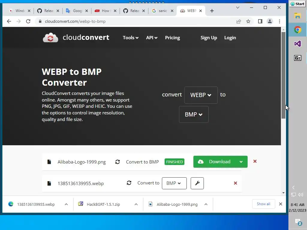This screenshot has height=230, width=307.
Task: Click refresh arrows in the 1385136139955.webp row
Action: coord(129,183)
